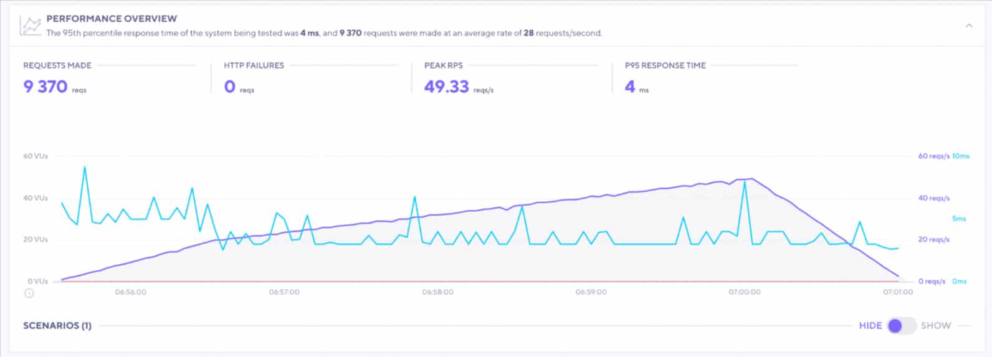
Task: Toggle the Scenarios hide/show switch
Action: click(902, 326)
